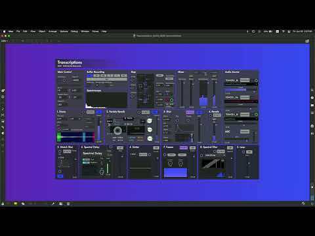Open the second Audio Source red dropdown
315x236 pixels.
click(x=241, y=102)
